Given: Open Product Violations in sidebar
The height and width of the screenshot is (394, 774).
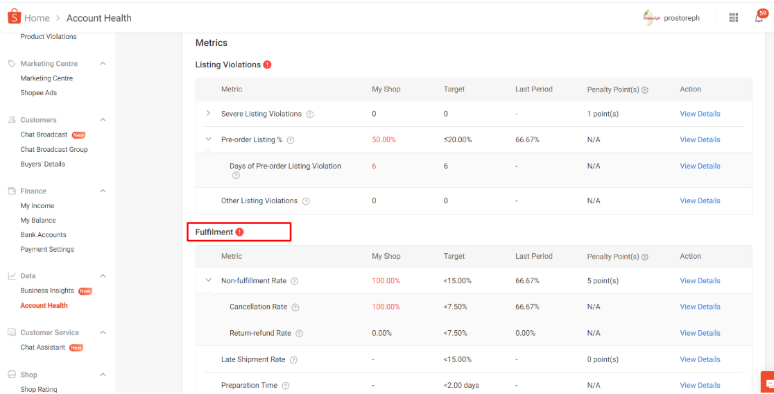Looking at the screenshot, I should click(x=49, y=37).
